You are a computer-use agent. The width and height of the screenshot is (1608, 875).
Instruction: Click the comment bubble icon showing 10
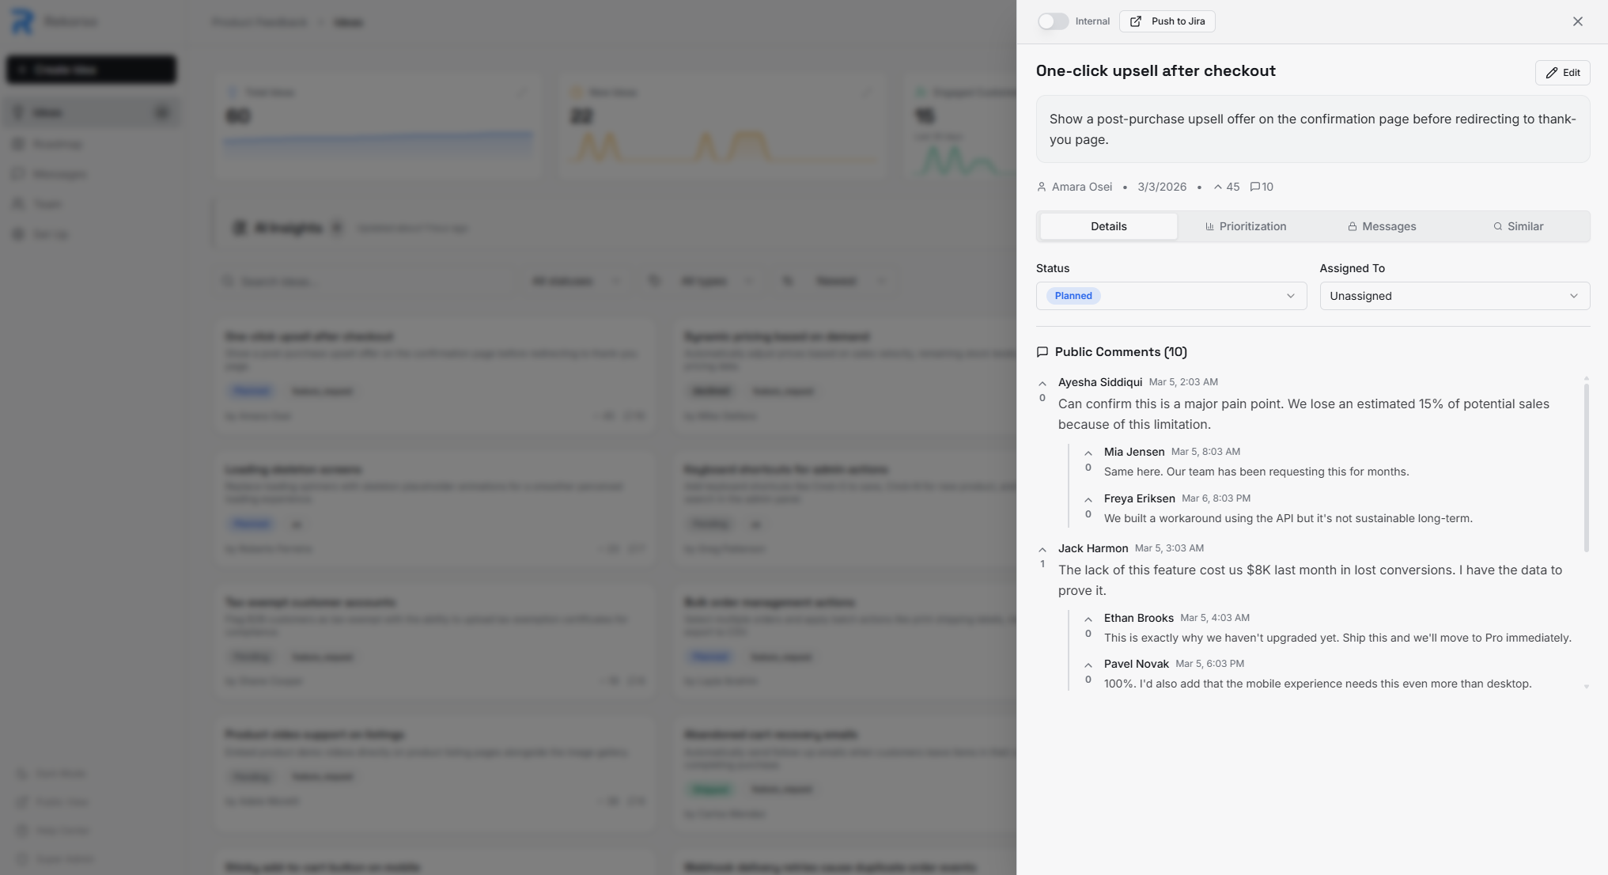(x=1262, y=187)
